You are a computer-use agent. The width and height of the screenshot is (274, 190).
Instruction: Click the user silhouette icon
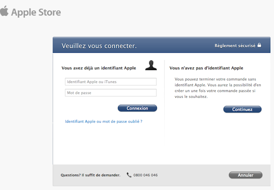(x=151, y=65)
